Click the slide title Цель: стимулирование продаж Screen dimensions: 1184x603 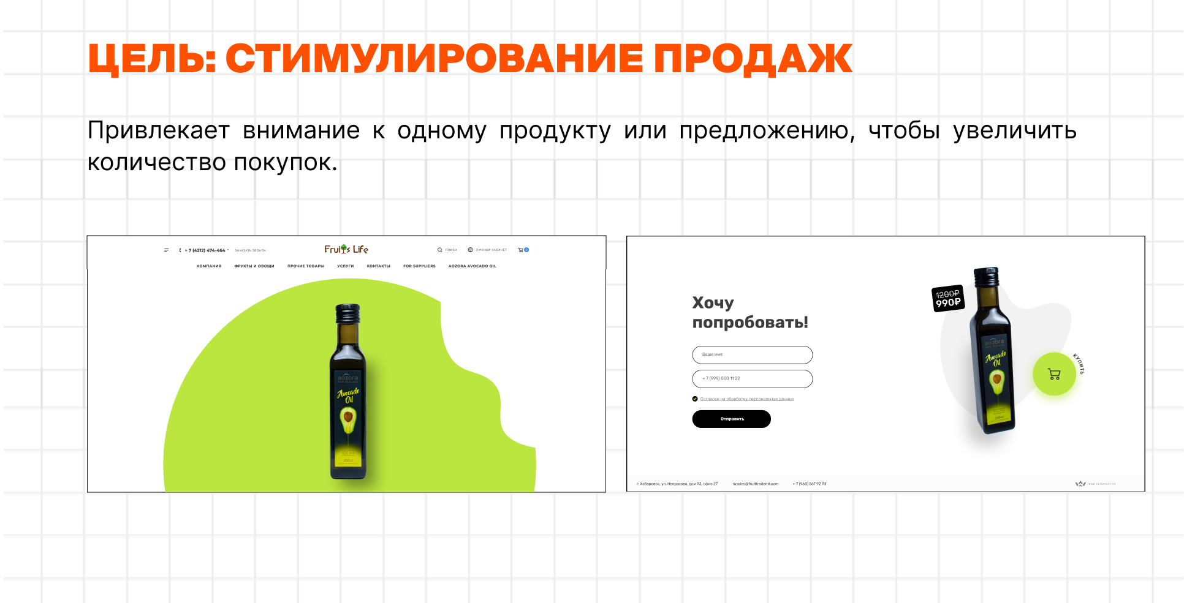(x=470, y=59)
